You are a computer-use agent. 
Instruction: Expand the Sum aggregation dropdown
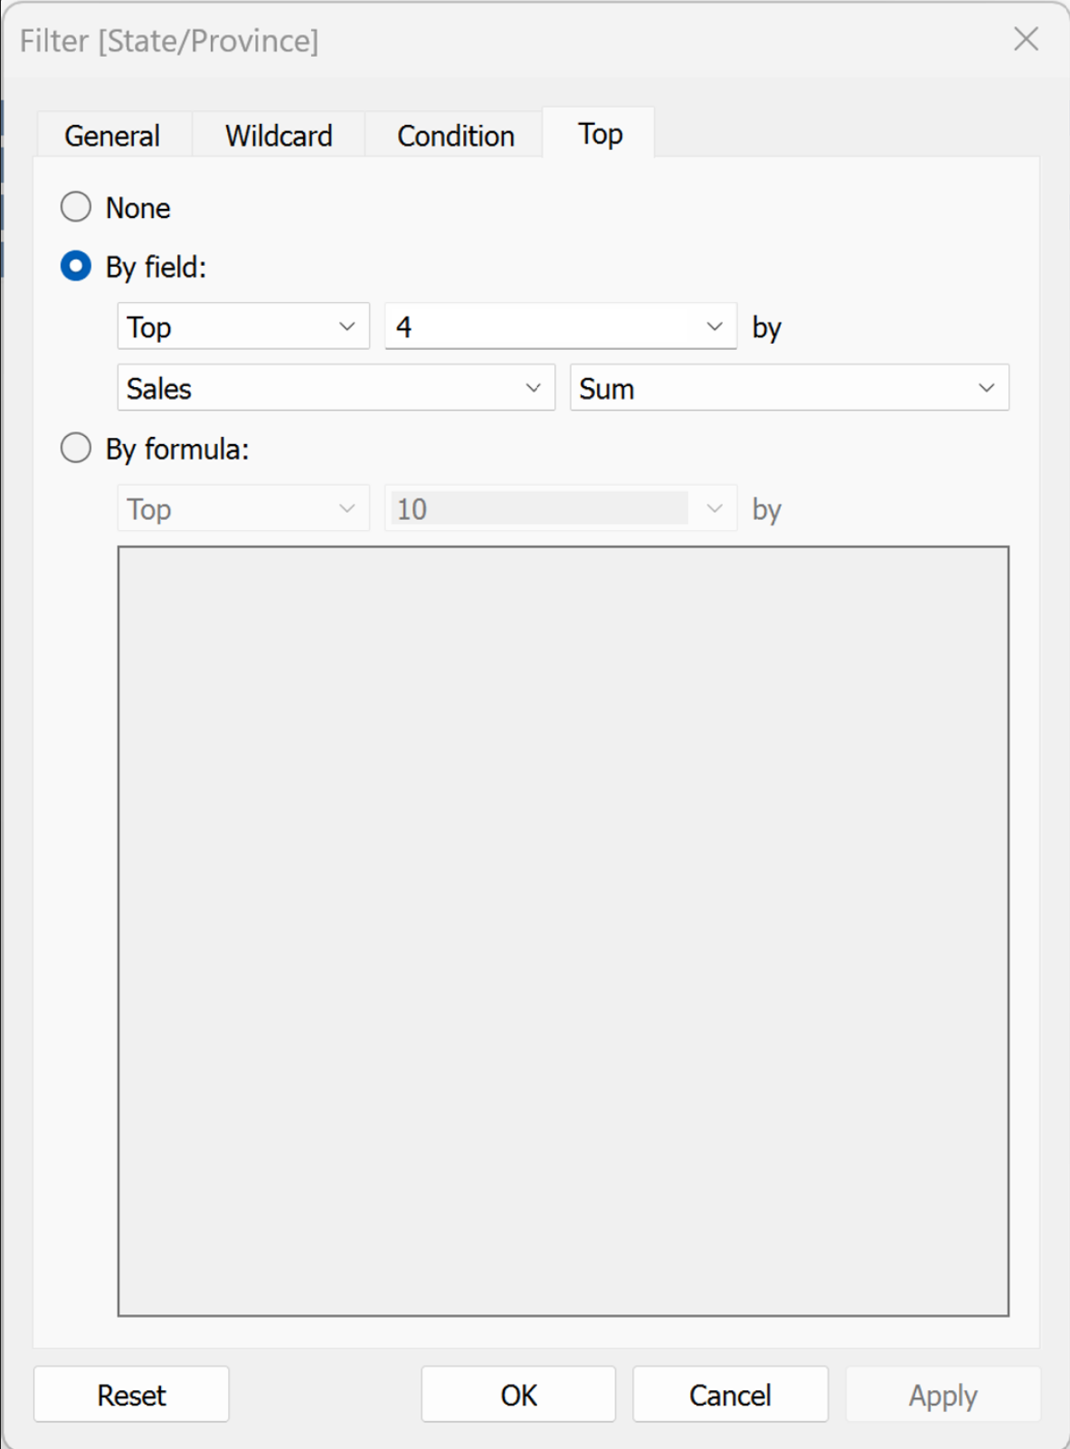click(789, 388)
